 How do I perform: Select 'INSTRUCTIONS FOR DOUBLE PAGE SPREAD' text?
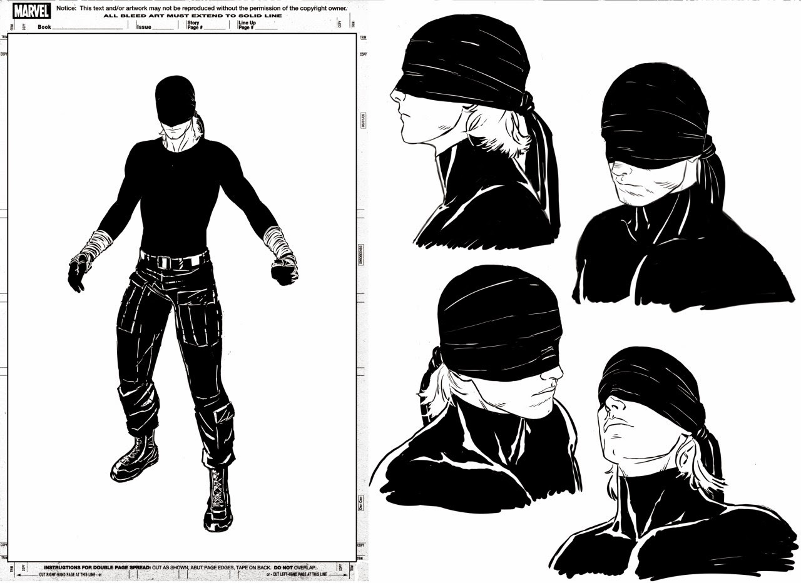[x=96, y=567]
